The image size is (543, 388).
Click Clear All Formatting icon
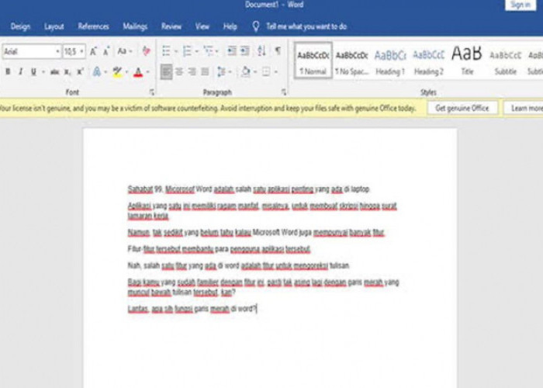coord(146,51)
